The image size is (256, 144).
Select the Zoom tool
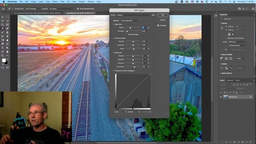pos(2,56)
